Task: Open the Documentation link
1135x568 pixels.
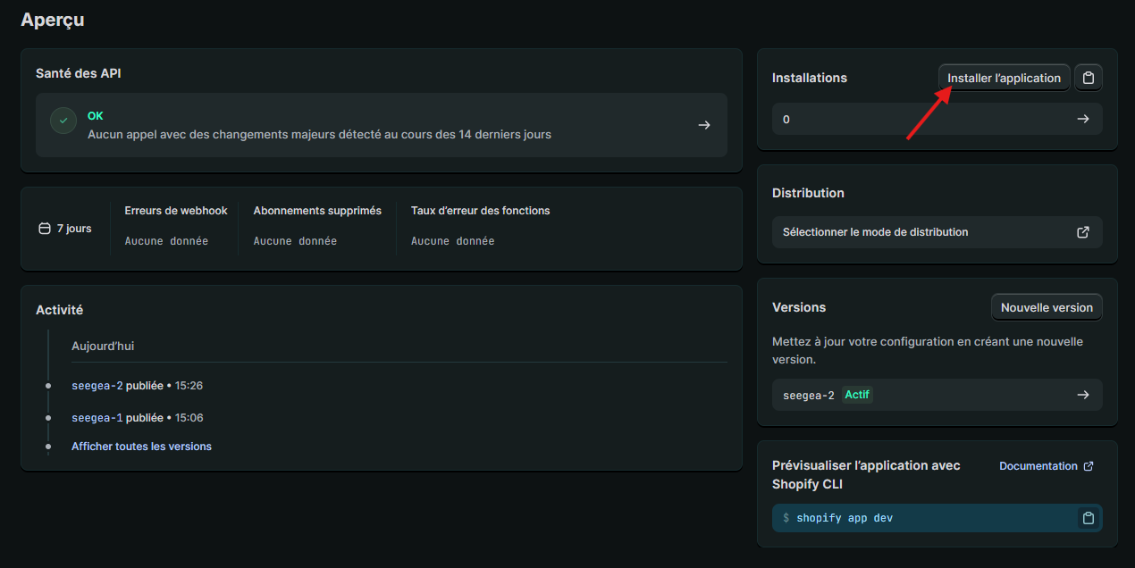Action: (1038, 465)
